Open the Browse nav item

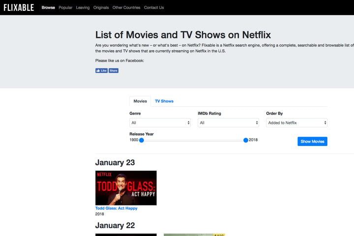click(48, 8)
